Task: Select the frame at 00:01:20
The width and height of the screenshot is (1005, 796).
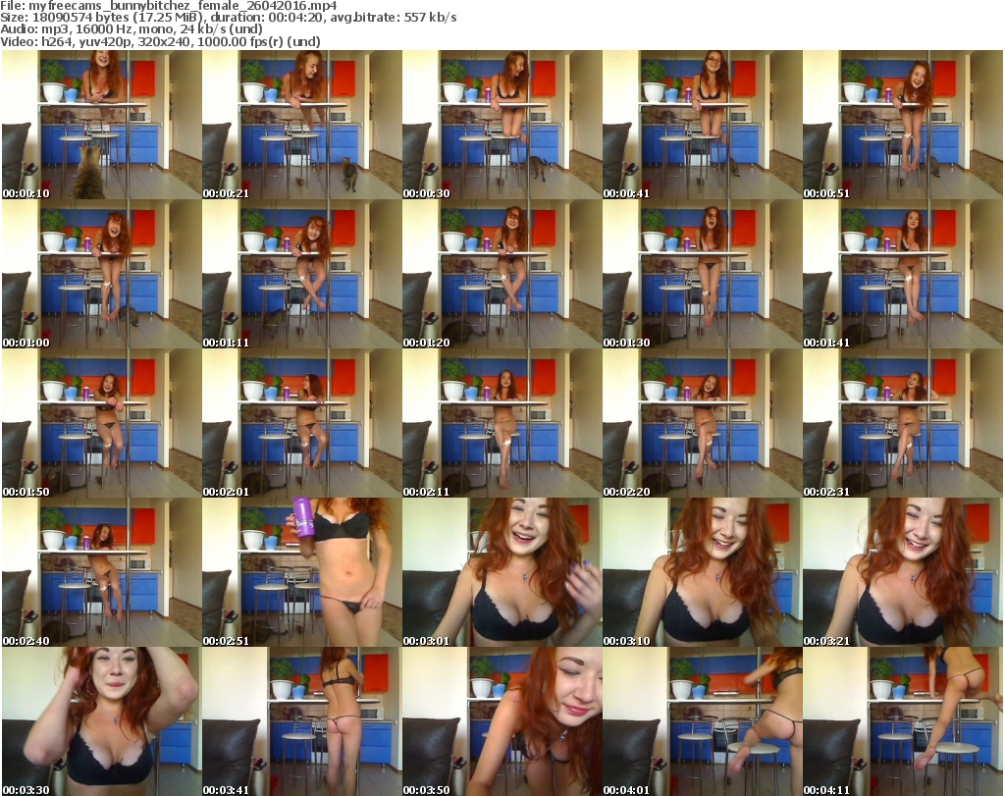Action: pos(502,274)
